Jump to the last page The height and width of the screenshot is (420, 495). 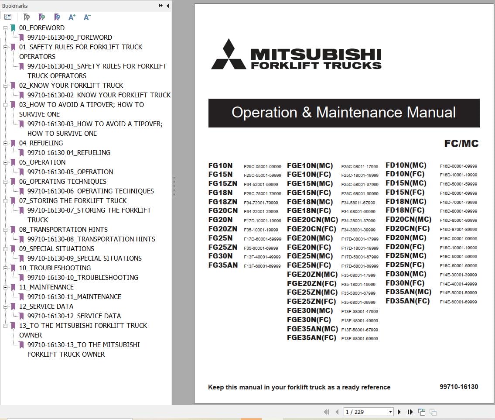tap(410, 412)
